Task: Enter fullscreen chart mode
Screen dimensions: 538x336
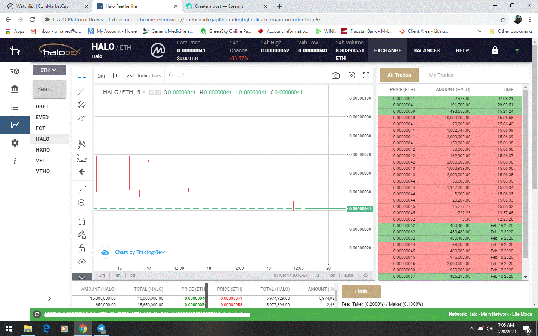Action: (366, 75)
